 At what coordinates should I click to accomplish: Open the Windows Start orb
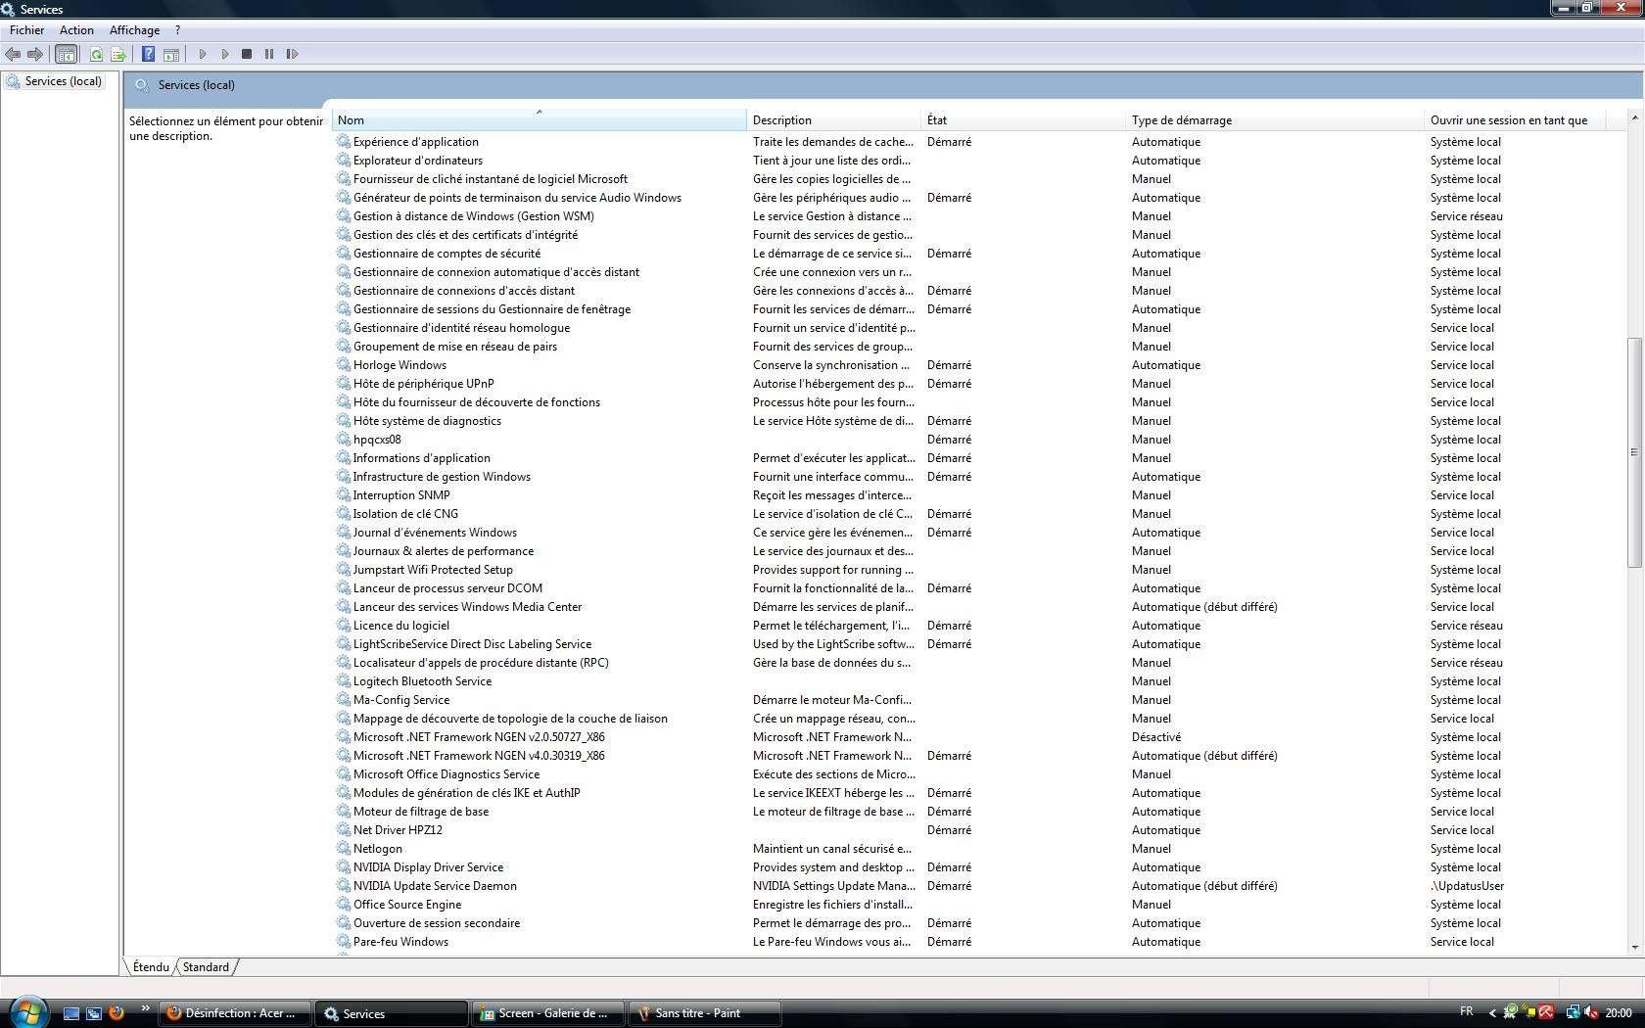(27, 1011)
